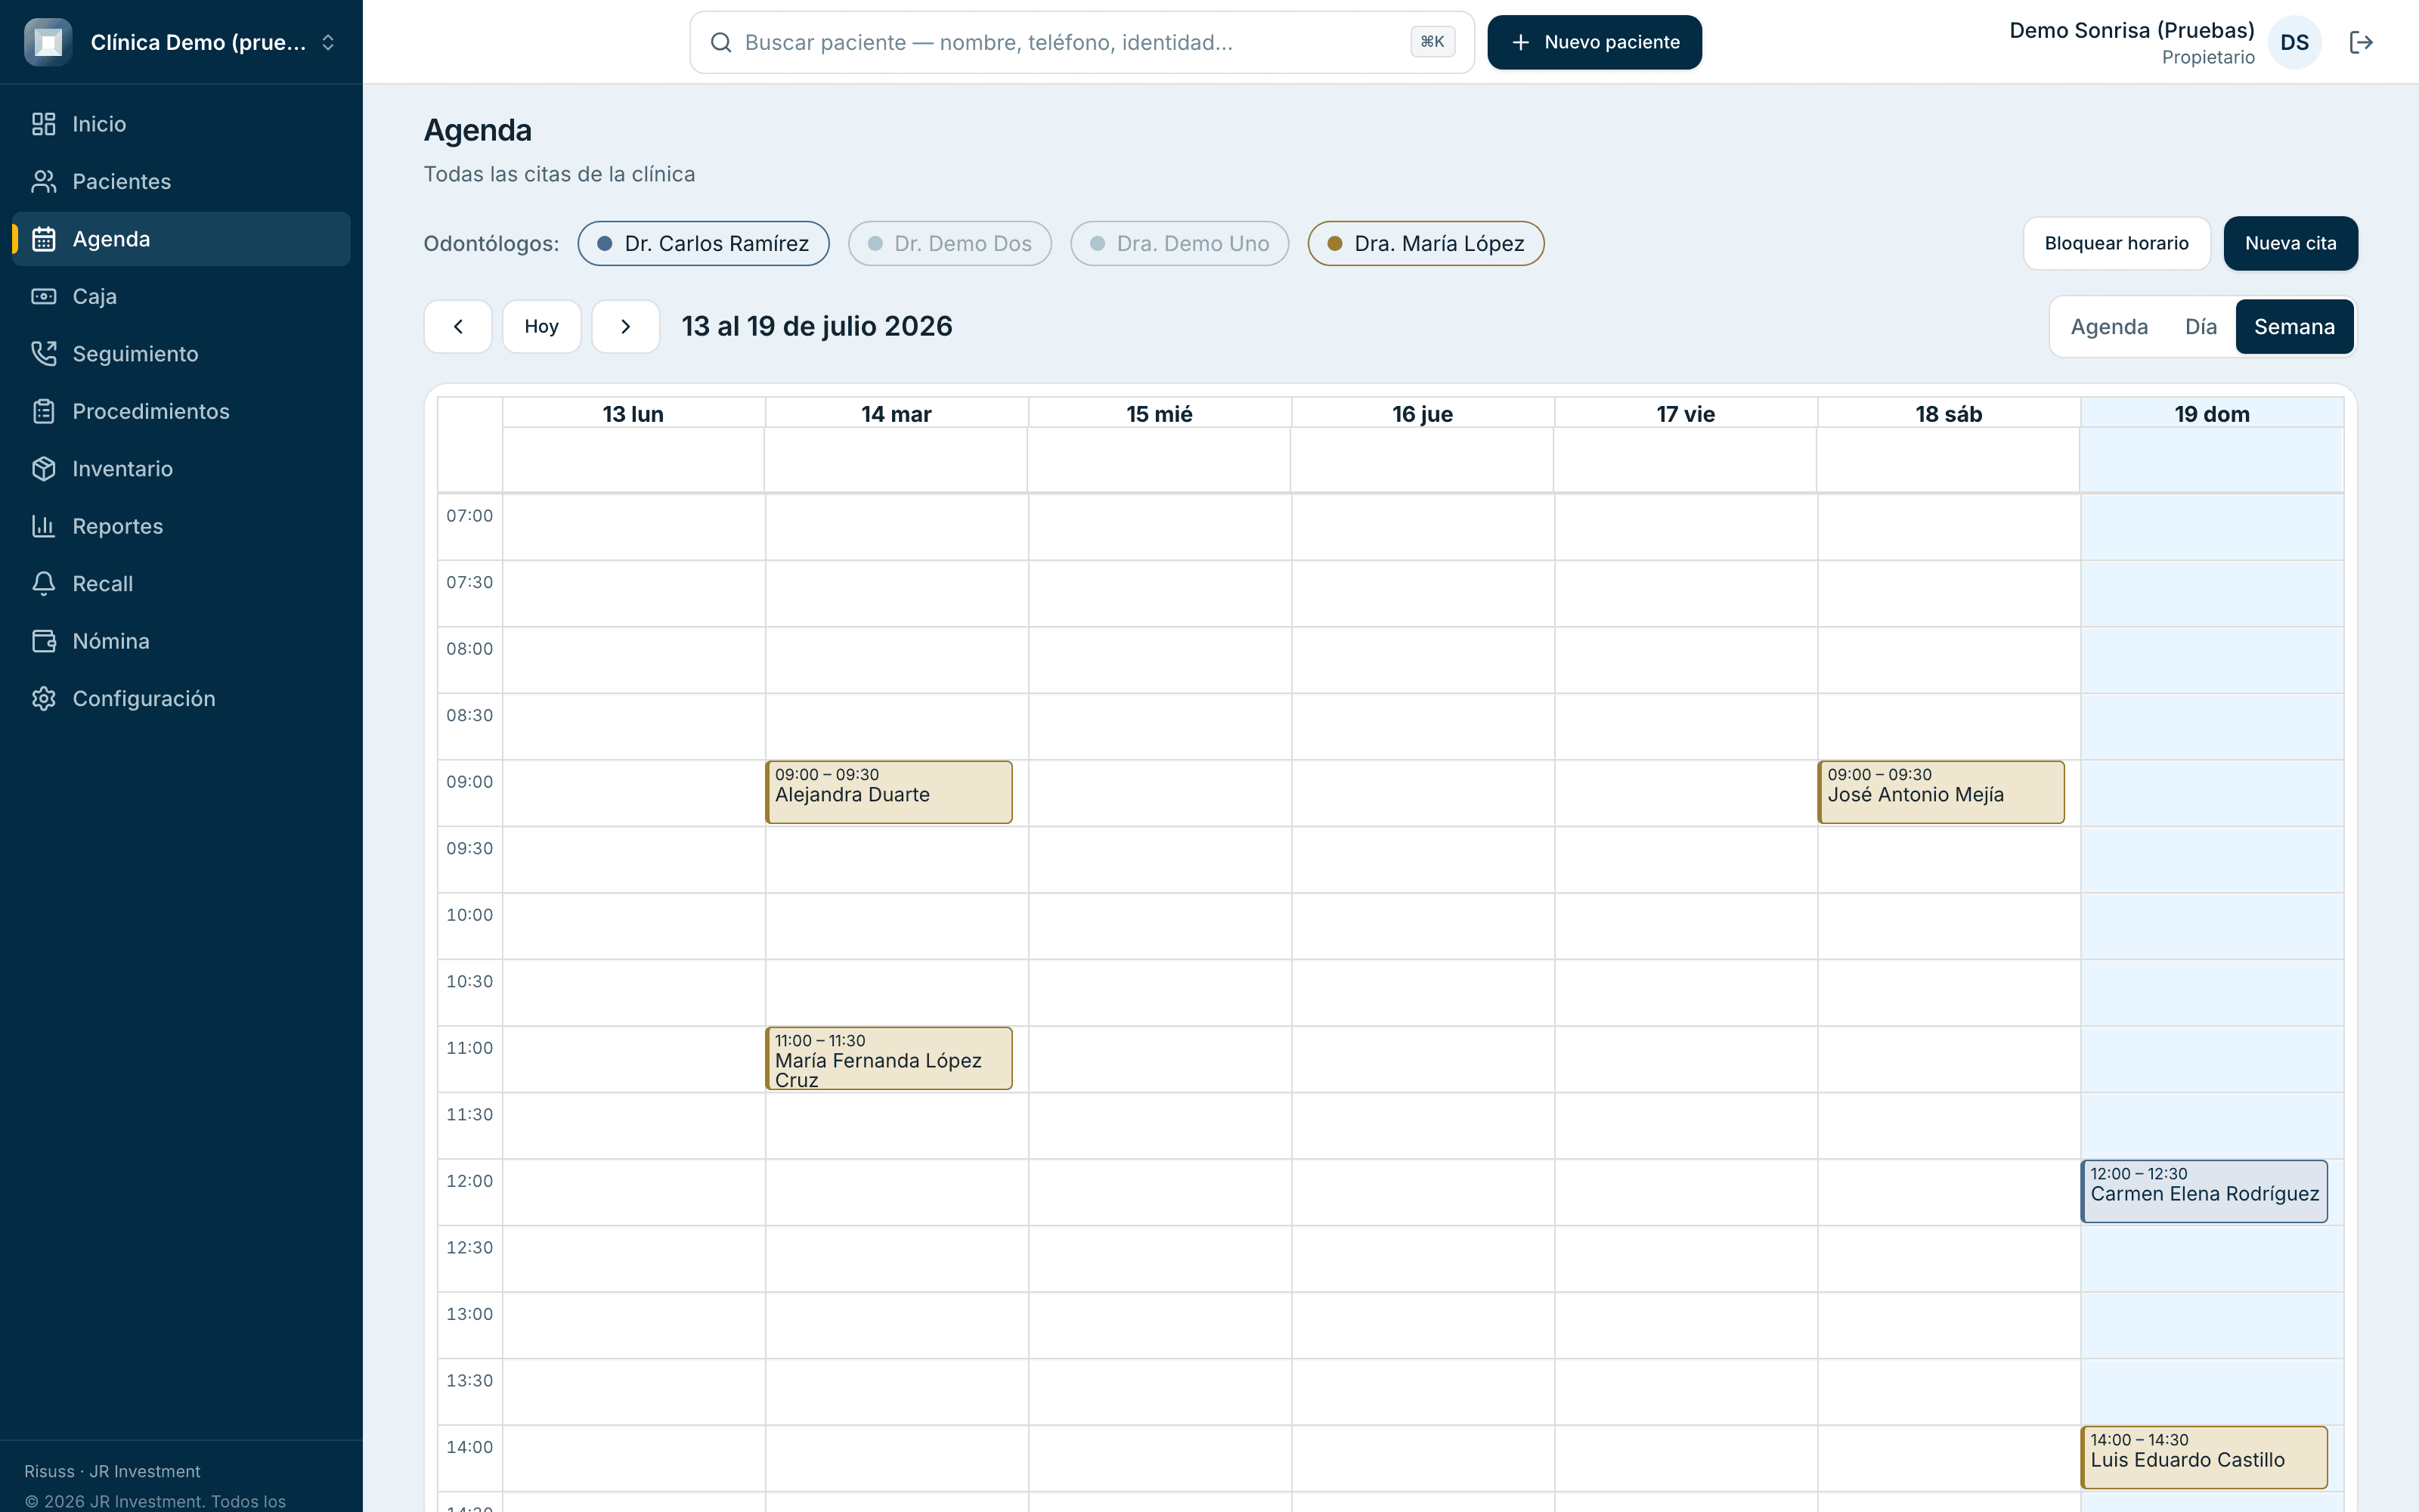Click the Demo Sonrisa (Pruebas) user name
This screenshot has width=2419, height=1512.
2131,30
